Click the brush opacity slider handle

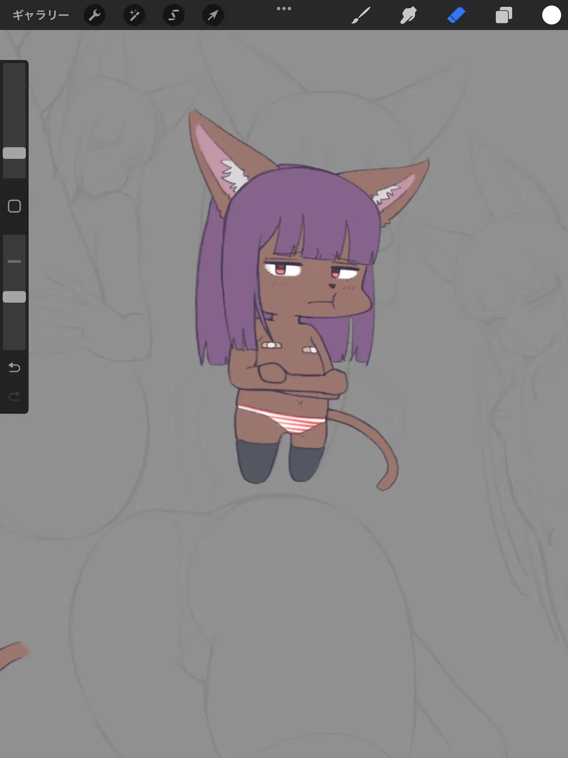point(14,297)
